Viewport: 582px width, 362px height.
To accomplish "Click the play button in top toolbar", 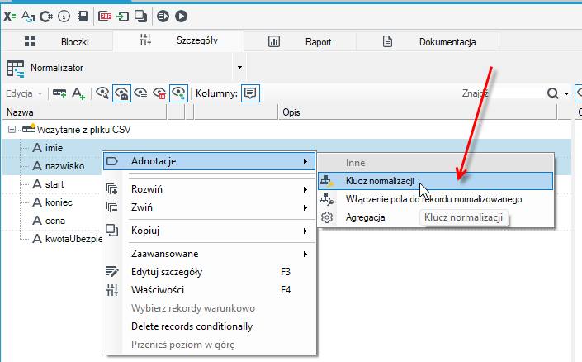I will pyautogui.click(x=181, y=17).
